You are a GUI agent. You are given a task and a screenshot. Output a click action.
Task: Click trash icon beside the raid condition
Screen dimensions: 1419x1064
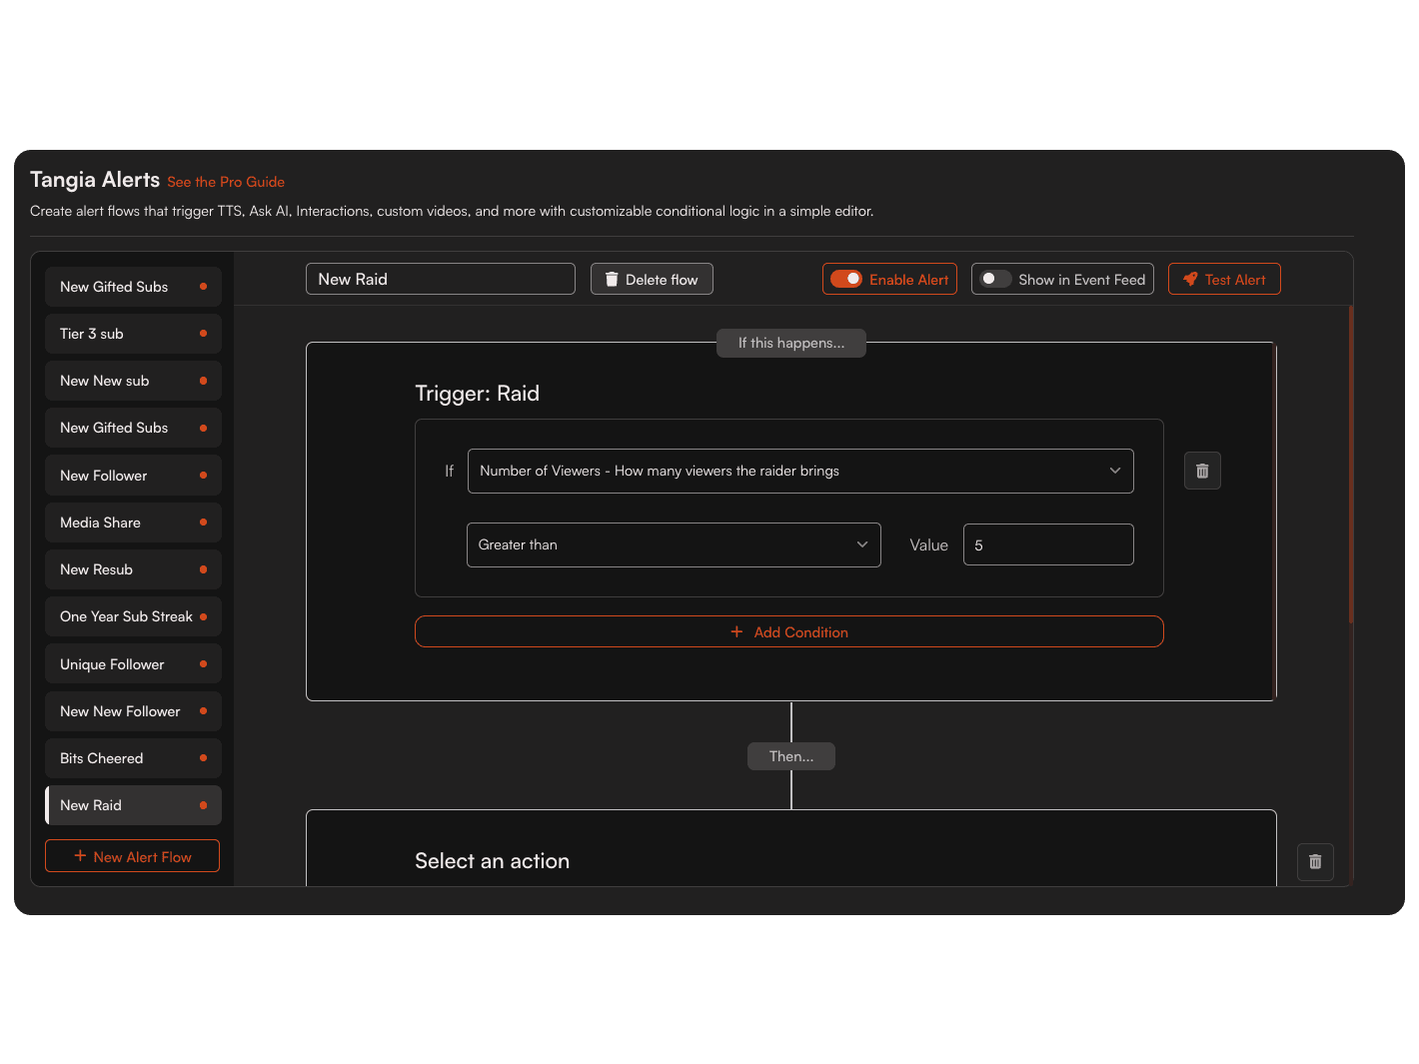[1202, 471]
